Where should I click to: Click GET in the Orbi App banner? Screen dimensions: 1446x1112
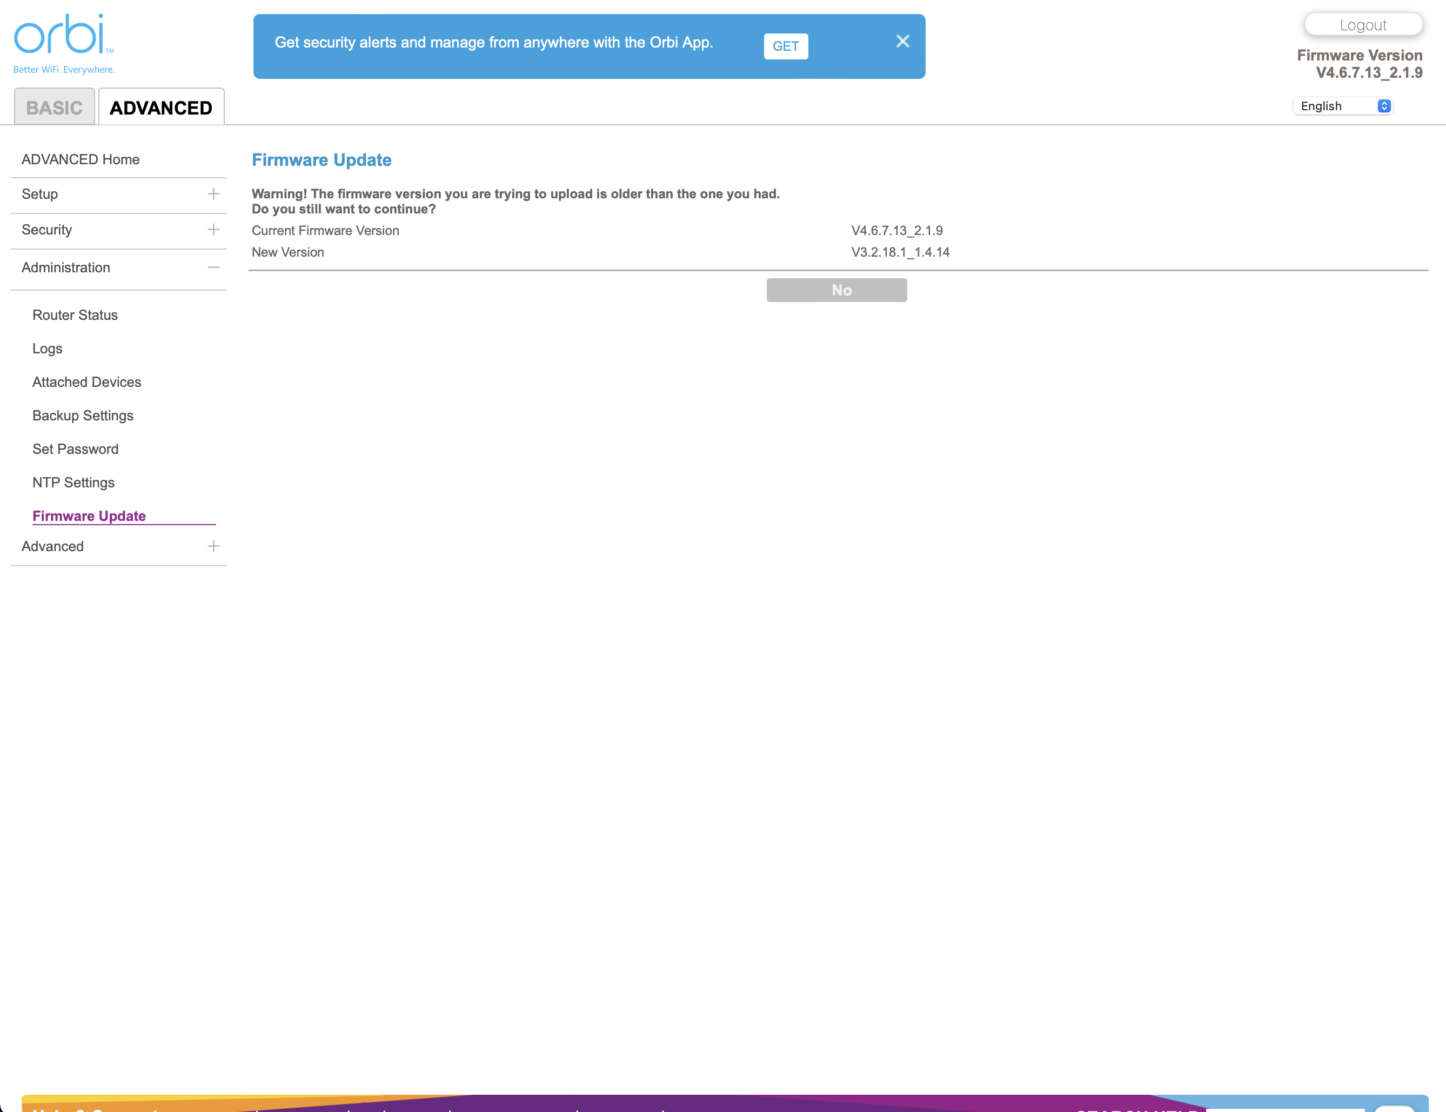pyautogui.click(x=785, y=46)
